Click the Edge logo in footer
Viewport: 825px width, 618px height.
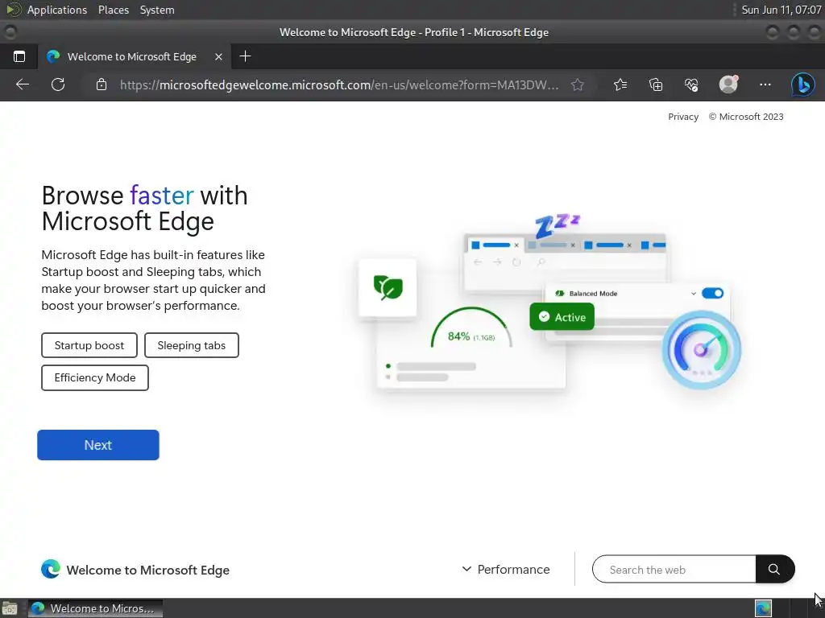pos(51,569)
